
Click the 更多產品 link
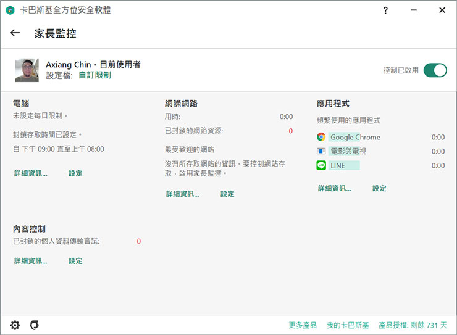click(x=303, y=325)
